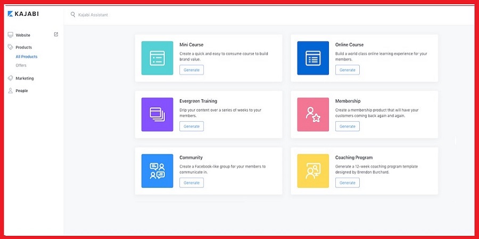
Task: Click the 'Drip your content' description
Action: [x=220, y=113]
